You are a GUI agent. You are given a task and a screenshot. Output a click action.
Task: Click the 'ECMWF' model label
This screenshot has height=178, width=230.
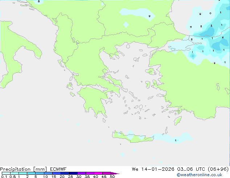(58, 169)
